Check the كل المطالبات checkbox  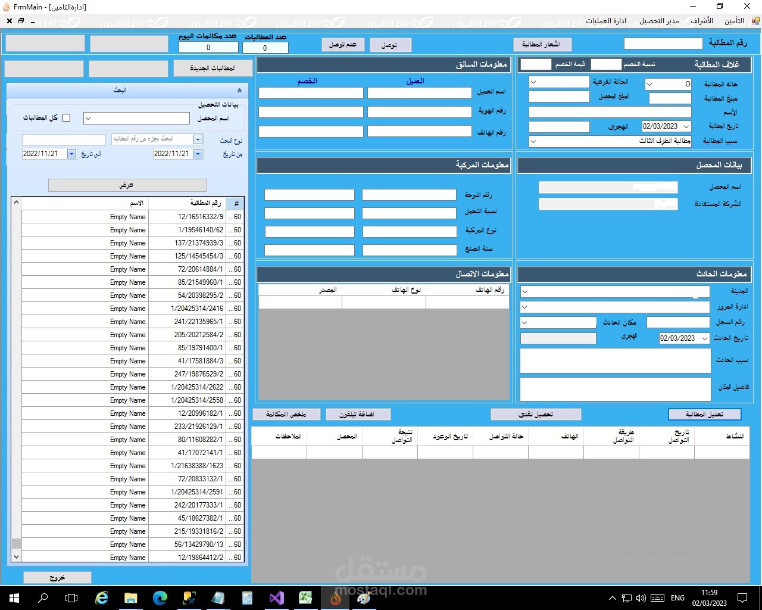point(67,118)
